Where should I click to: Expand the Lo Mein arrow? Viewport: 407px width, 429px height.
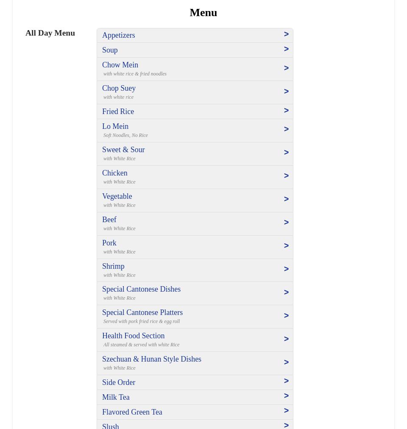pyautogui.click(x=286, y=129)
